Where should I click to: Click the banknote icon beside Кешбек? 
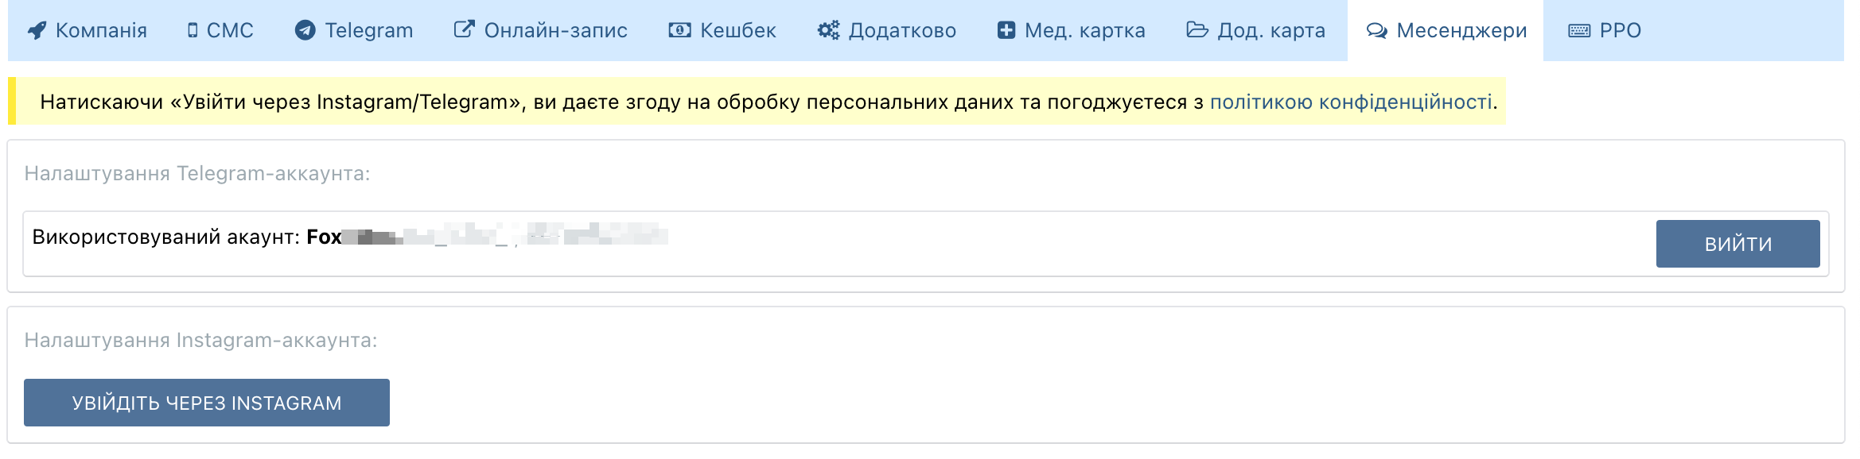click(x=679, y=31)
